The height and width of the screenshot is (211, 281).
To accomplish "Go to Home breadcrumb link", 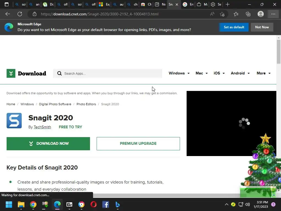I will tap(11, 104).
